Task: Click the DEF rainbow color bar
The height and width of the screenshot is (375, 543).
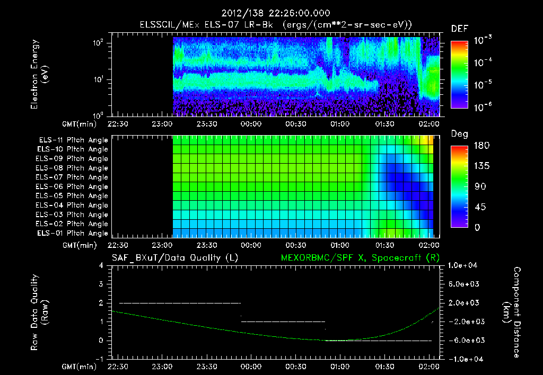Action: pyautogui.click(x=460, y=74)
